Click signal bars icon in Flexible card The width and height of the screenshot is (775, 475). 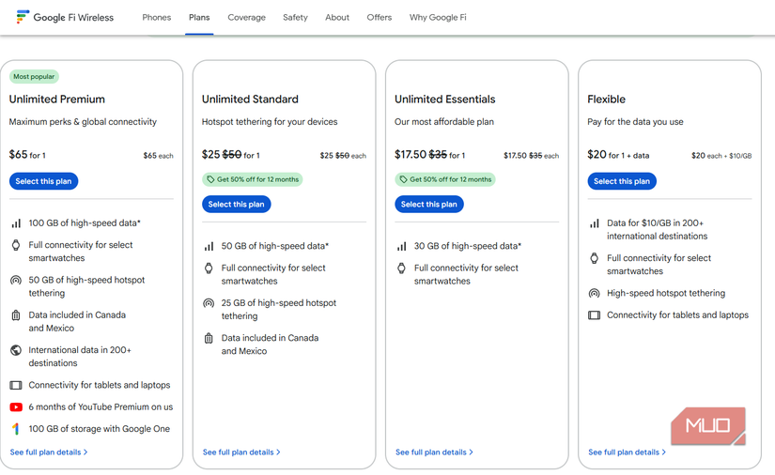(x=595, y=223)
